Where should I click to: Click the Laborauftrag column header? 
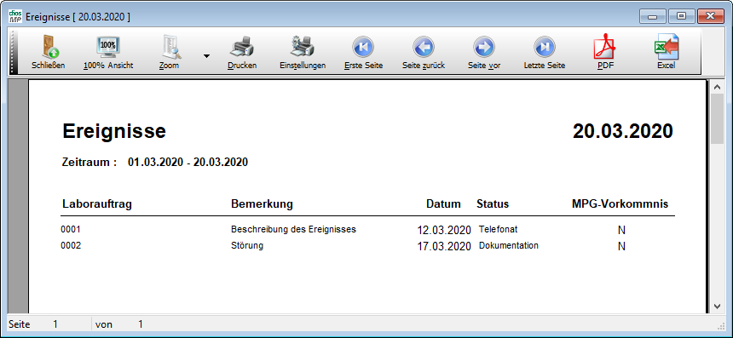coord(97,204)
